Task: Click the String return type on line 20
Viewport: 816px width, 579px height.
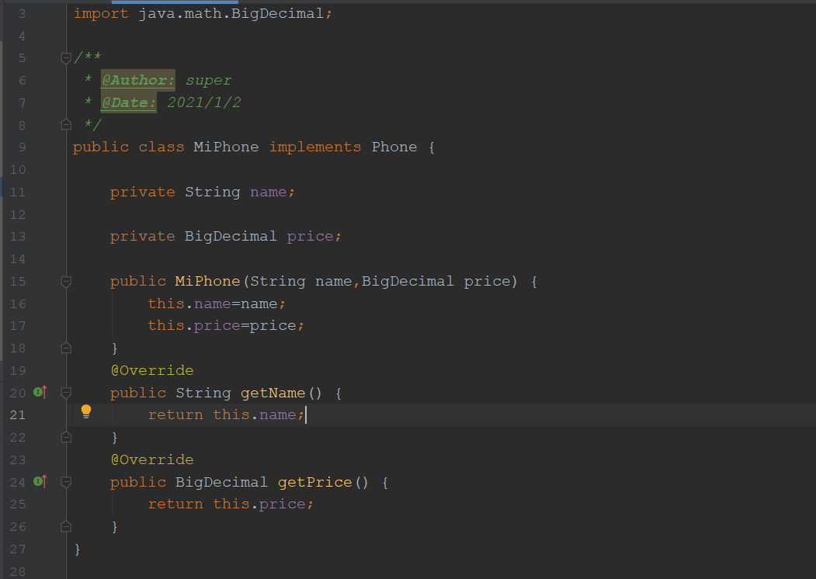Action: coord(203,393)
